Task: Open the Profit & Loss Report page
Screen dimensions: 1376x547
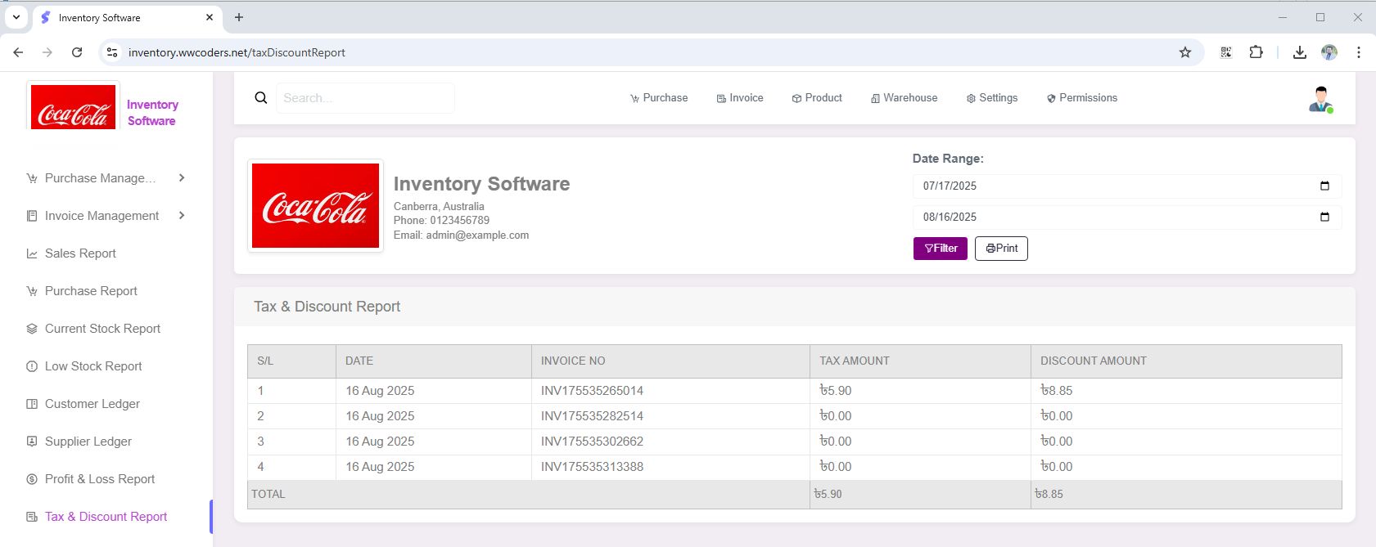Action: click(99, 479)
